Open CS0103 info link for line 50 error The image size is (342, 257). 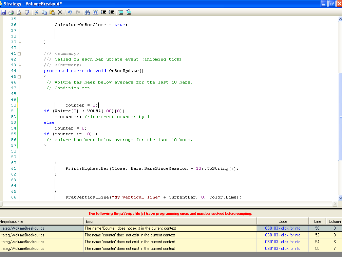click(x=282, y=228)
